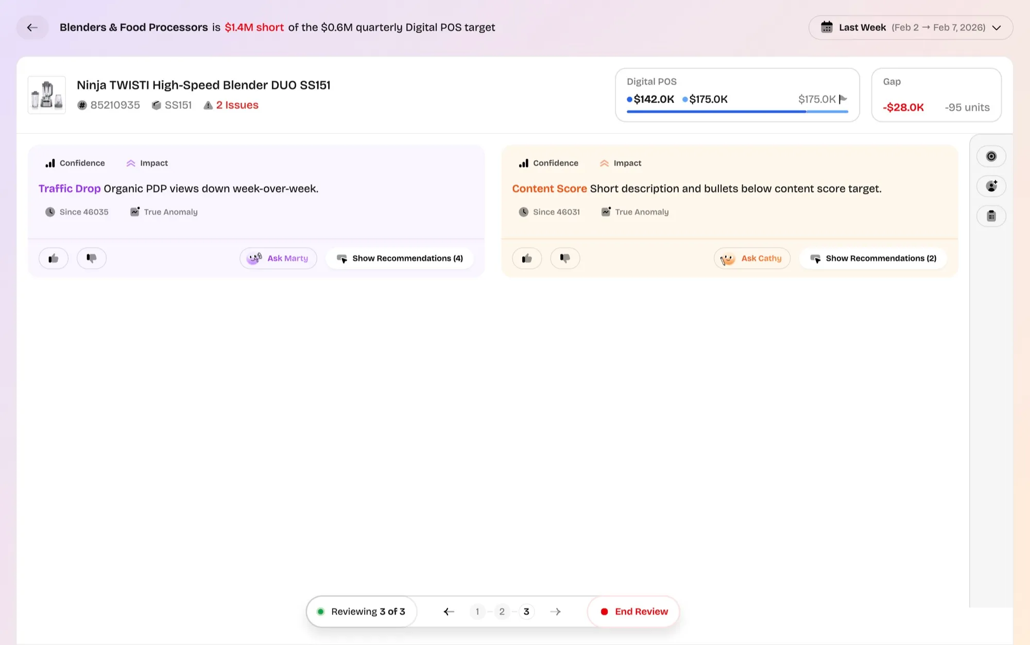Give thumbs down on the Content Score insight
1030x645 pixels.
pyautogui.click(x=565, y=258)
